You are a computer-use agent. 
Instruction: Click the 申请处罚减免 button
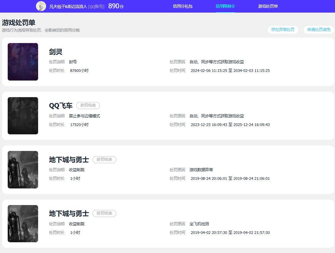click(x=318, y=30)
